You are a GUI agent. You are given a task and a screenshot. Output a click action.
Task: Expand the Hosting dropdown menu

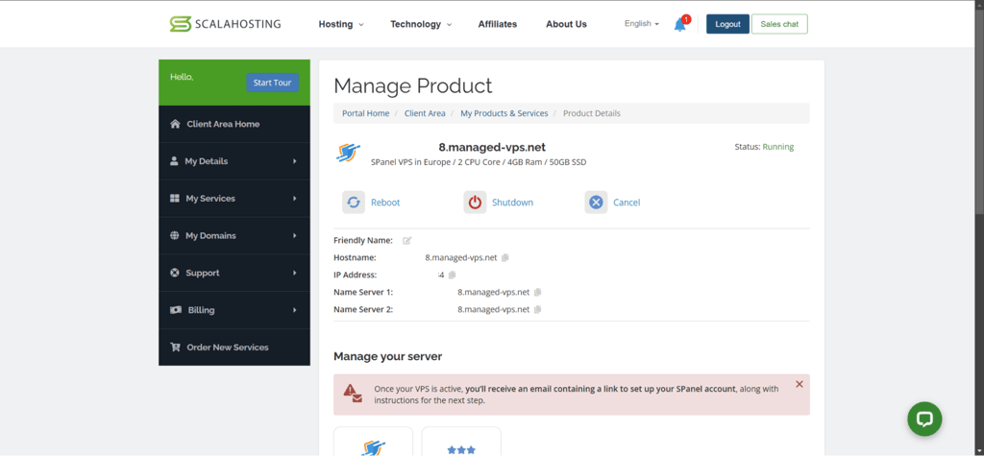tap(341, 24)
